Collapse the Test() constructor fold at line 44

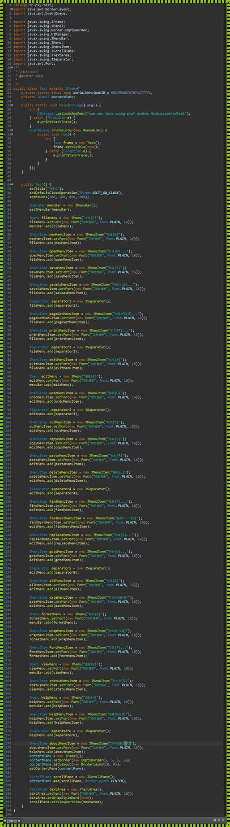(12, 184)
